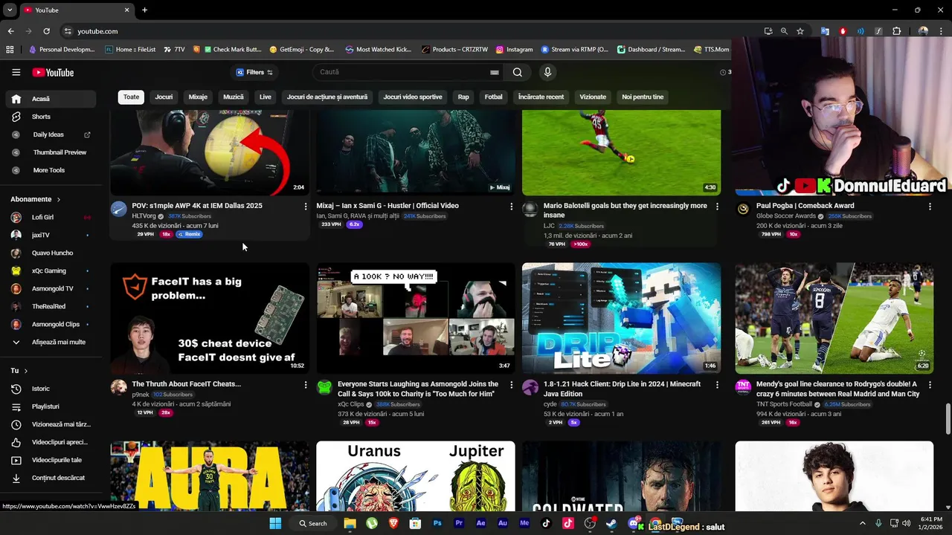Open the Mendy goal line clearance thumbnail
952x535 pixels.
pyautogui.click(x=834, y=317)
